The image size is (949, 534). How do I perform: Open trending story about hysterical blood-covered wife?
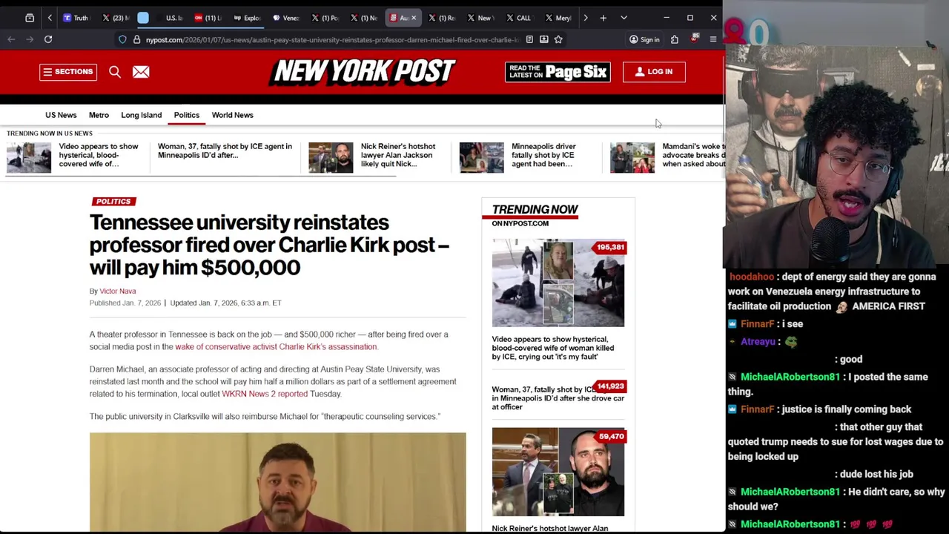click(x=99, y=155)
